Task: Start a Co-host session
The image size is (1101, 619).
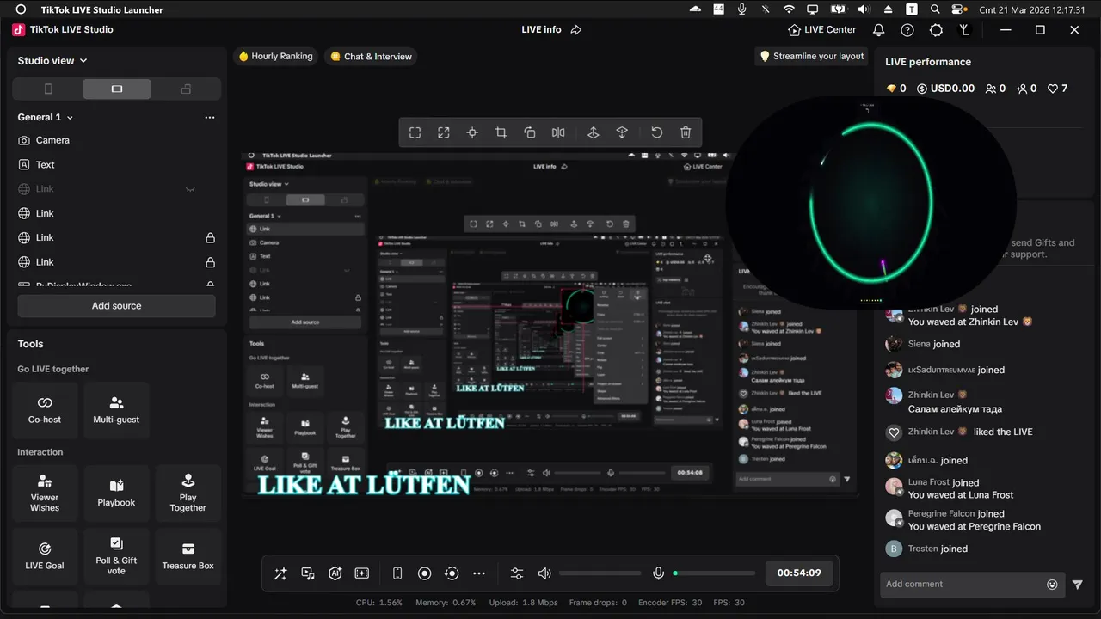Action: click(45, 410)
